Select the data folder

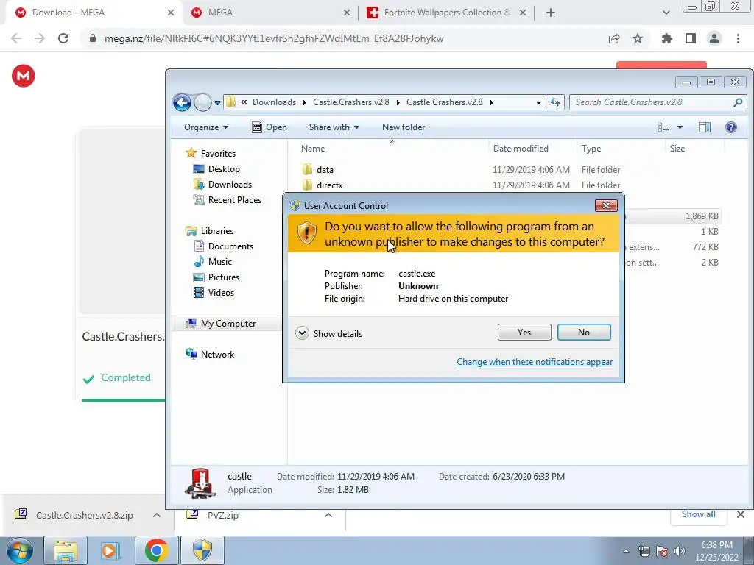pyautogui.click(x=325, y=170)
